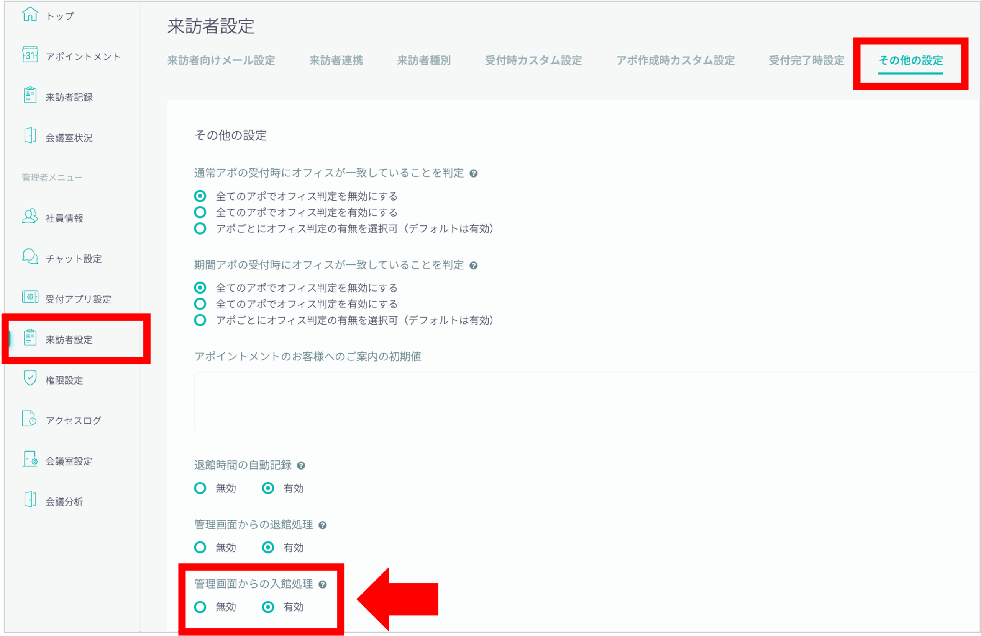981x636 pixels.
Task: Click the チャット設定 chat bubble icon
Action: (x=30, y=256)
